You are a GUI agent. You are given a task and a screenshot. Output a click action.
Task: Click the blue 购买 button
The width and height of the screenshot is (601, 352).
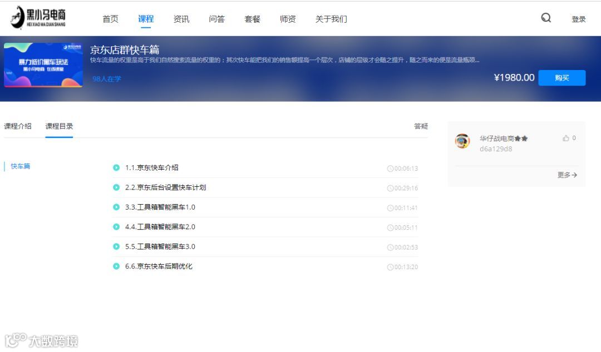[x=562, y=78]
